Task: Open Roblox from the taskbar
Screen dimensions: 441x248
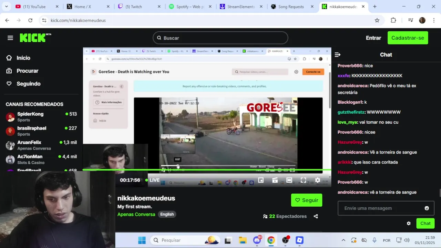Action: coord(299,240)
